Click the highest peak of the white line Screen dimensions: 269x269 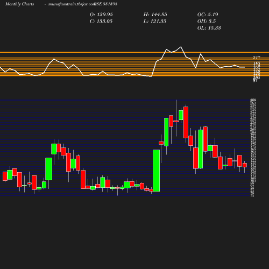[x=181, y=47]
